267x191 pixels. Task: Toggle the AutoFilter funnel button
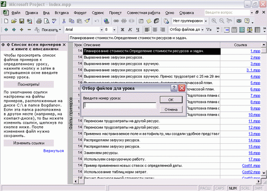pyautogui.click(x=209, y=30)
